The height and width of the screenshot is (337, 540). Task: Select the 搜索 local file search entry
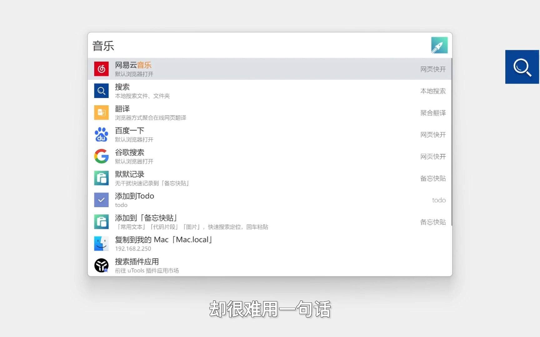pyautogui.click(x=219, y=90)
